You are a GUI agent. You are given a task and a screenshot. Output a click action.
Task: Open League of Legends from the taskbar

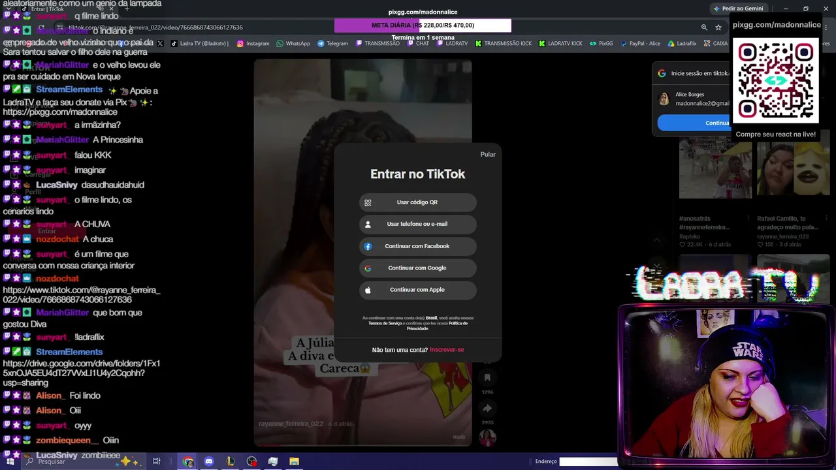pyautogui.click(x=230, y=462)
